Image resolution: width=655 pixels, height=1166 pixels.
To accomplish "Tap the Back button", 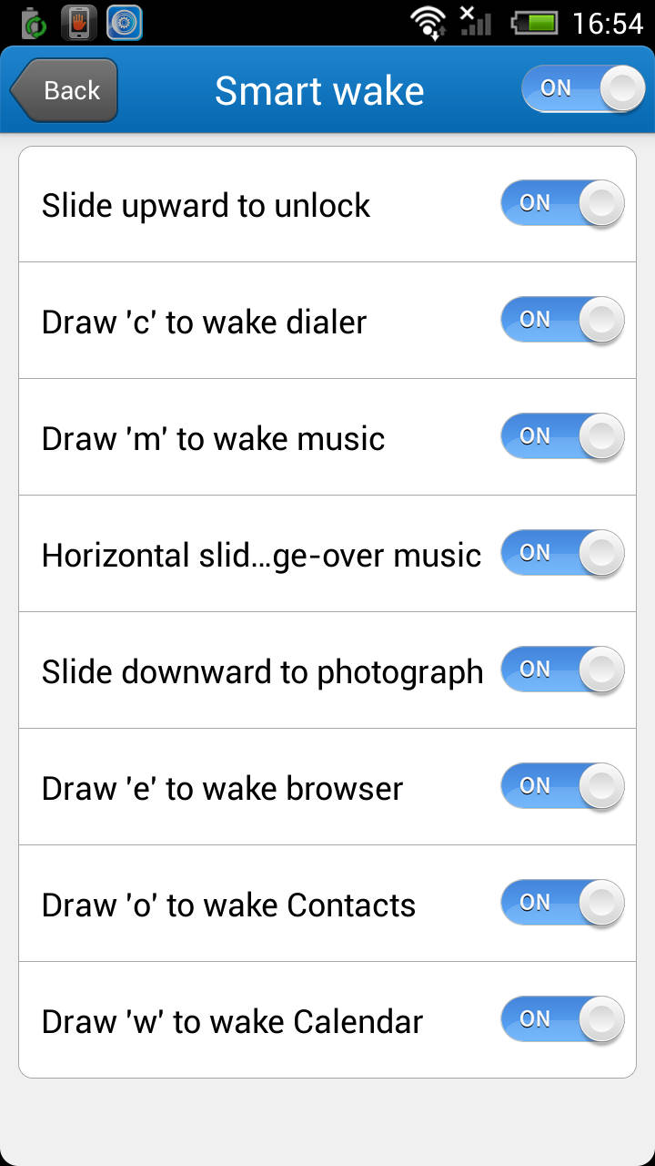I will [64, 90].
